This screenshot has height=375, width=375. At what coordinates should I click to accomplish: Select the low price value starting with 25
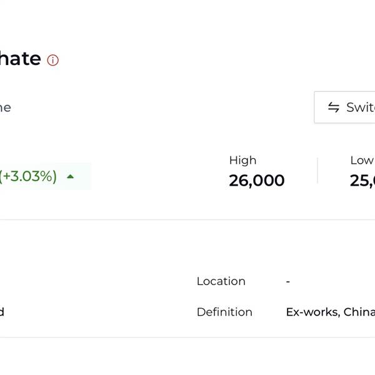coord(362,181)
